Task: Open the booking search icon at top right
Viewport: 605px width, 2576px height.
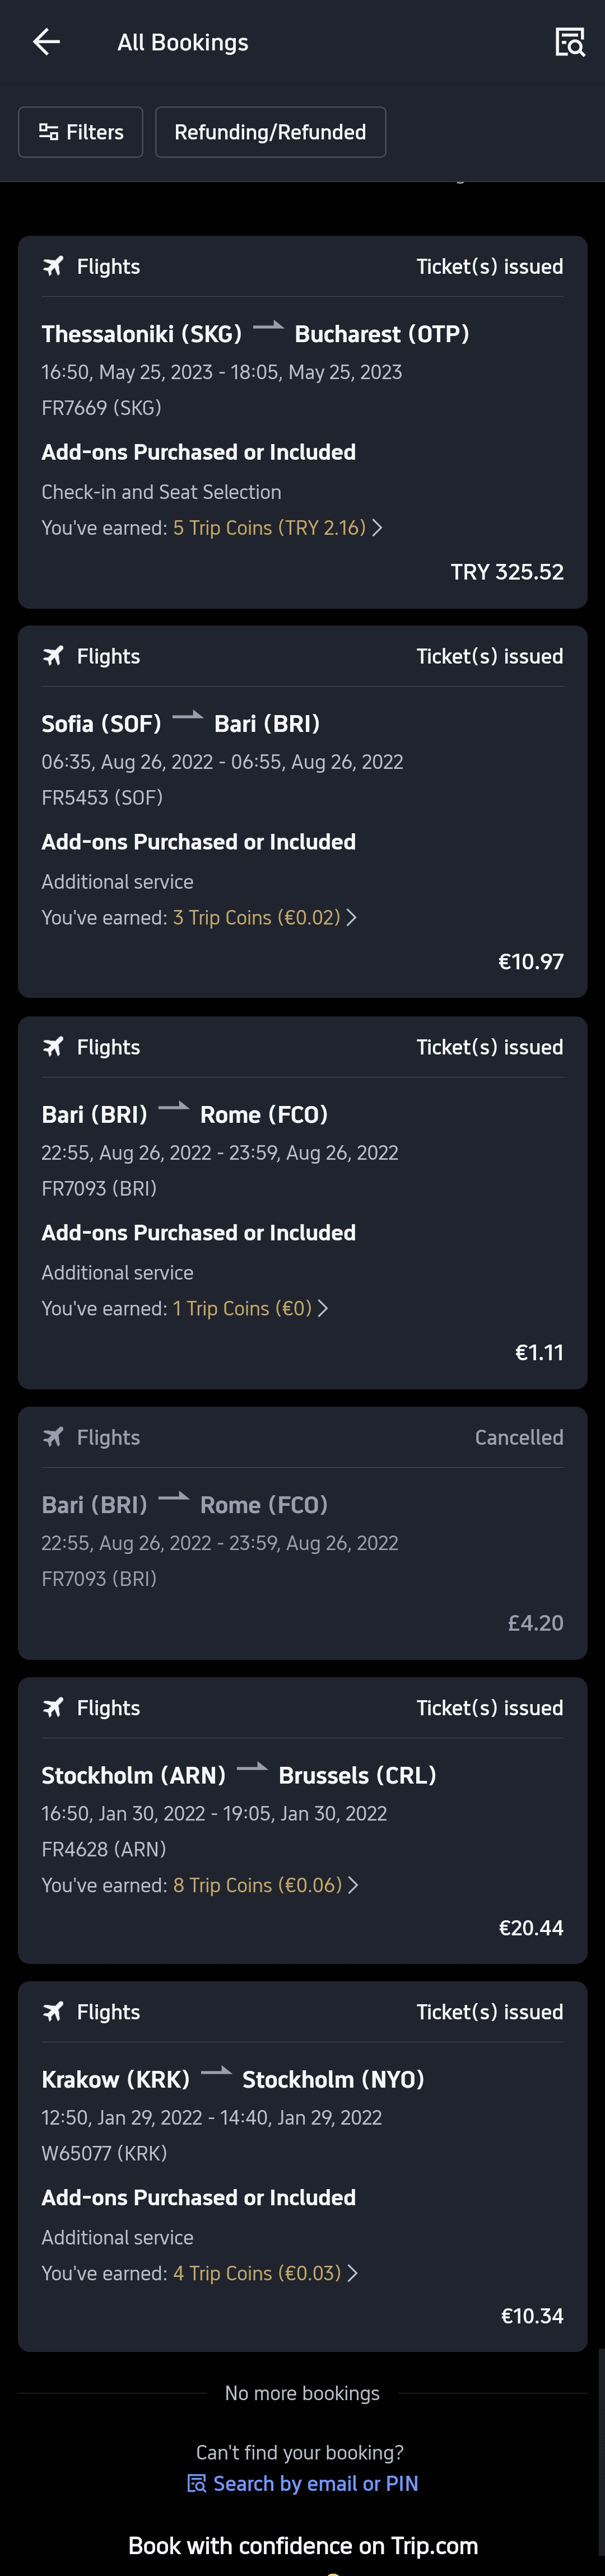Action: tap(569, 42)
